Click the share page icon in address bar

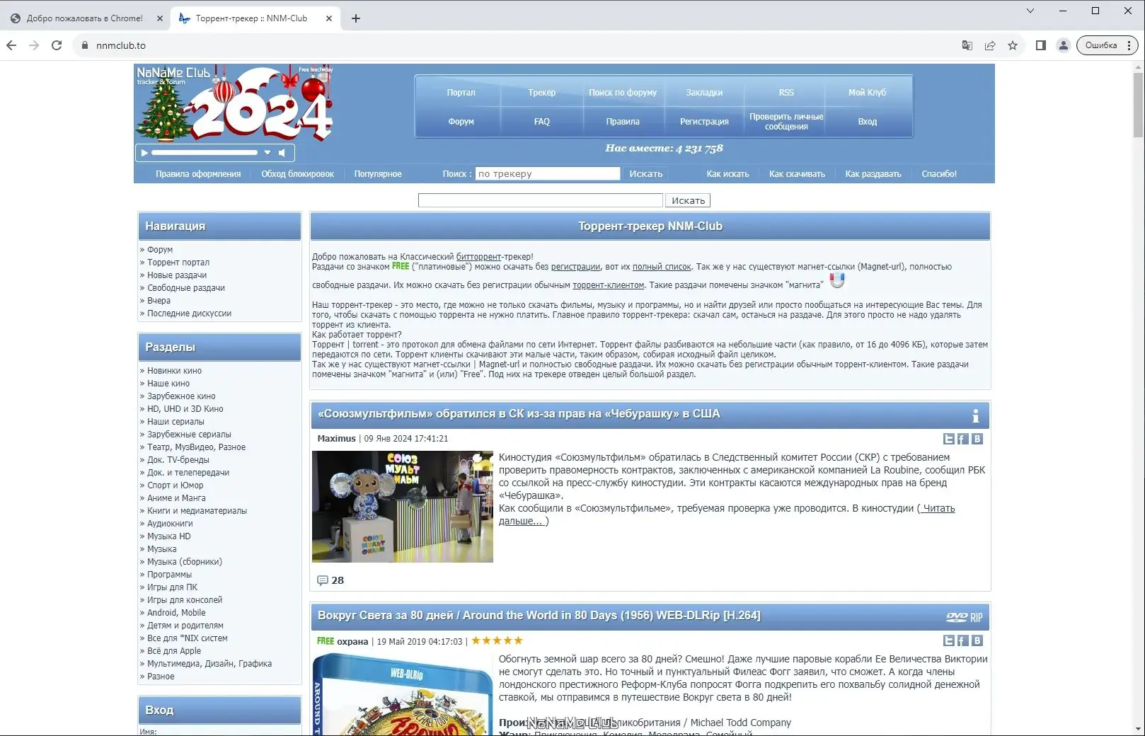point(990,45)
